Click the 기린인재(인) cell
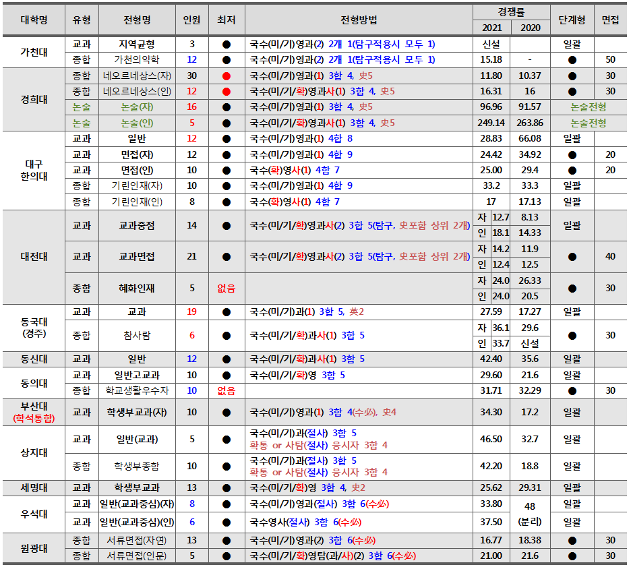631x567 pixels. pyautogui.click(x=137, y=202)
